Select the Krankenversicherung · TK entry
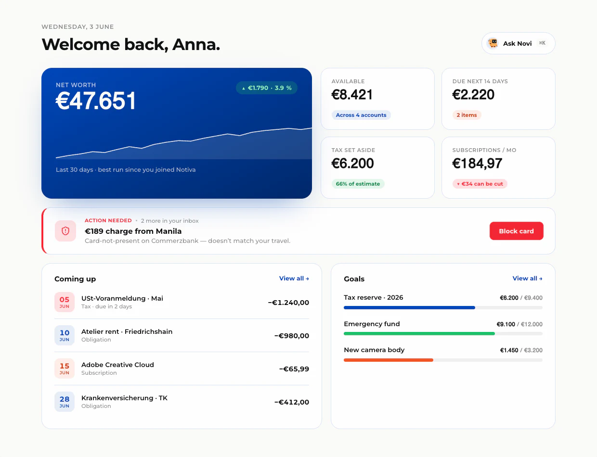Screen dimensions: 597x457 [182, 402]
